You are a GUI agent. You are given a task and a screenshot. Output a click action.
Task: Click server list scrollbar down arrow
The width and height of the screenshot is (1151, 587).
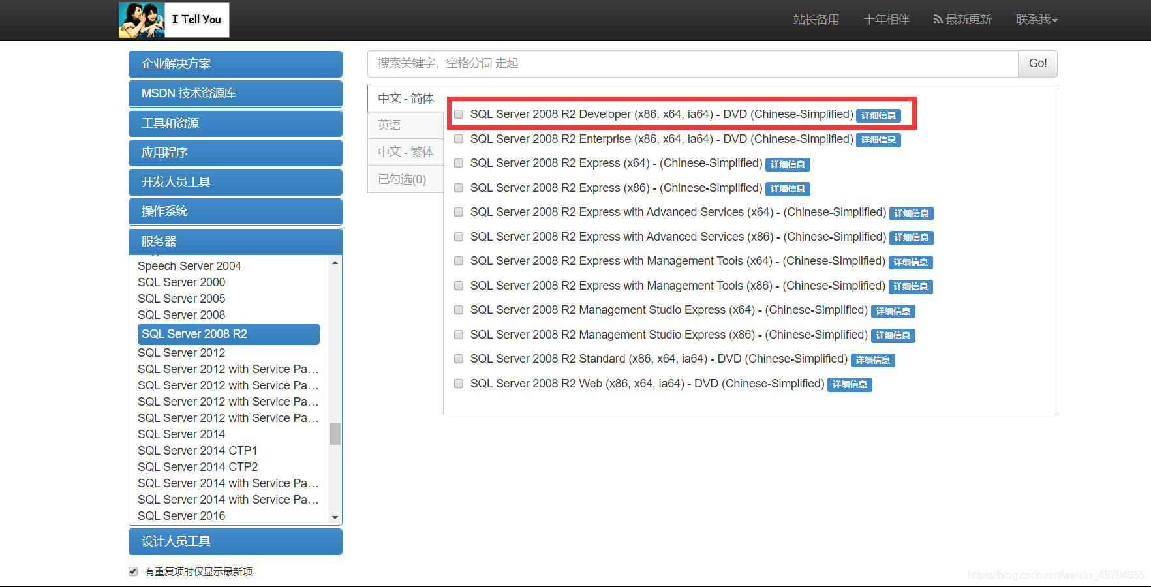[335, 518]
